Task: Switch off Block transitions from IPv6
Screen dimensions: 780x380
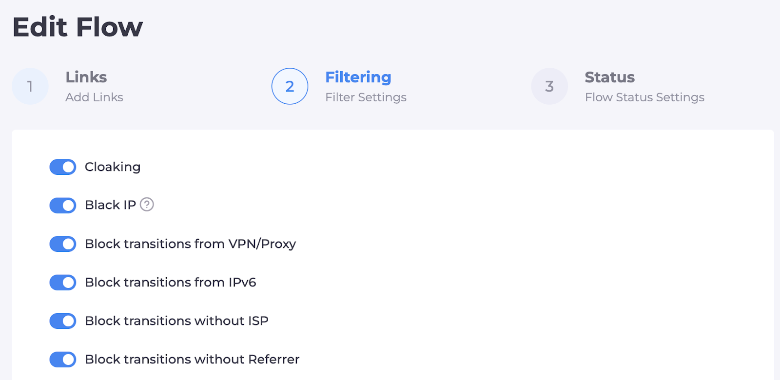Action: coord(63,282)
